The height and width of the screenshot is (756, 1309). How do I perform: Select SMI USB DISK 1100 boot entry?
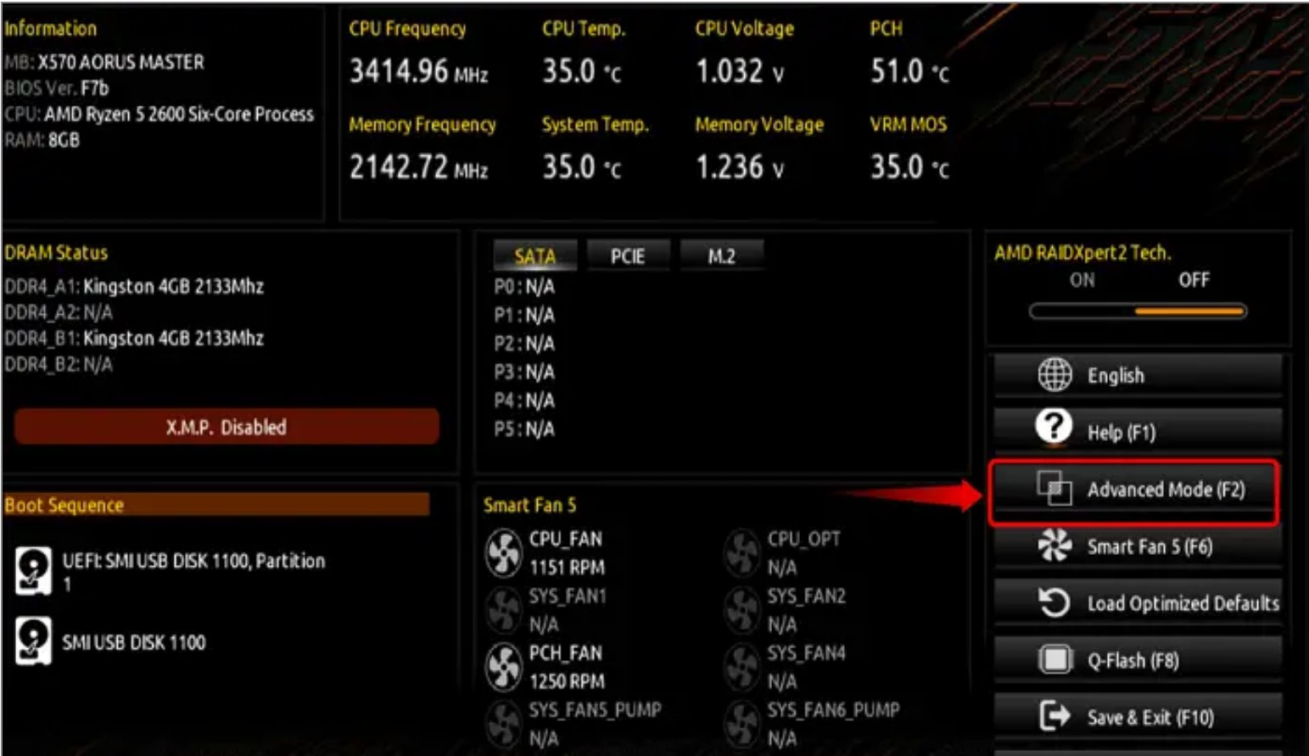133,642
